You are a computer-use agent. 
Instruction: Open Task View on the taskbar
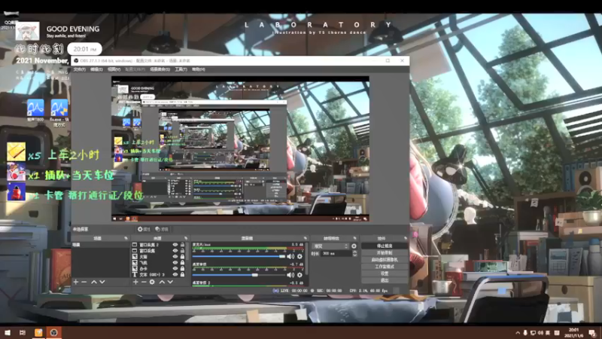[x=23, y=332]
